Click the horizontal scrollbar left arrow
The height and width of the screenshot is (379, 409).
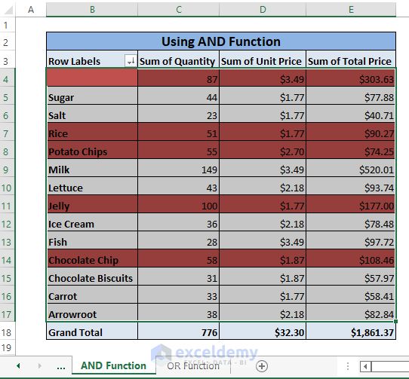coord(365,366)
